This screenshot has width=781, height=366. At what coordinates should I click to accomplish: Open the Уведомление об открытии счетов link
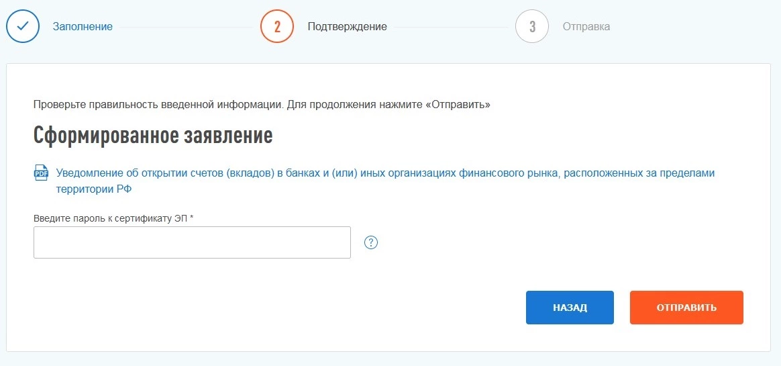[386, 181]
